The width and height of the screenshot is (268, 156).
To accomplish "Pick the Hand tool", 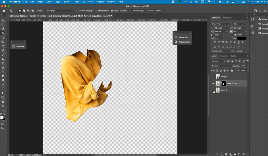I will [3, 102].
